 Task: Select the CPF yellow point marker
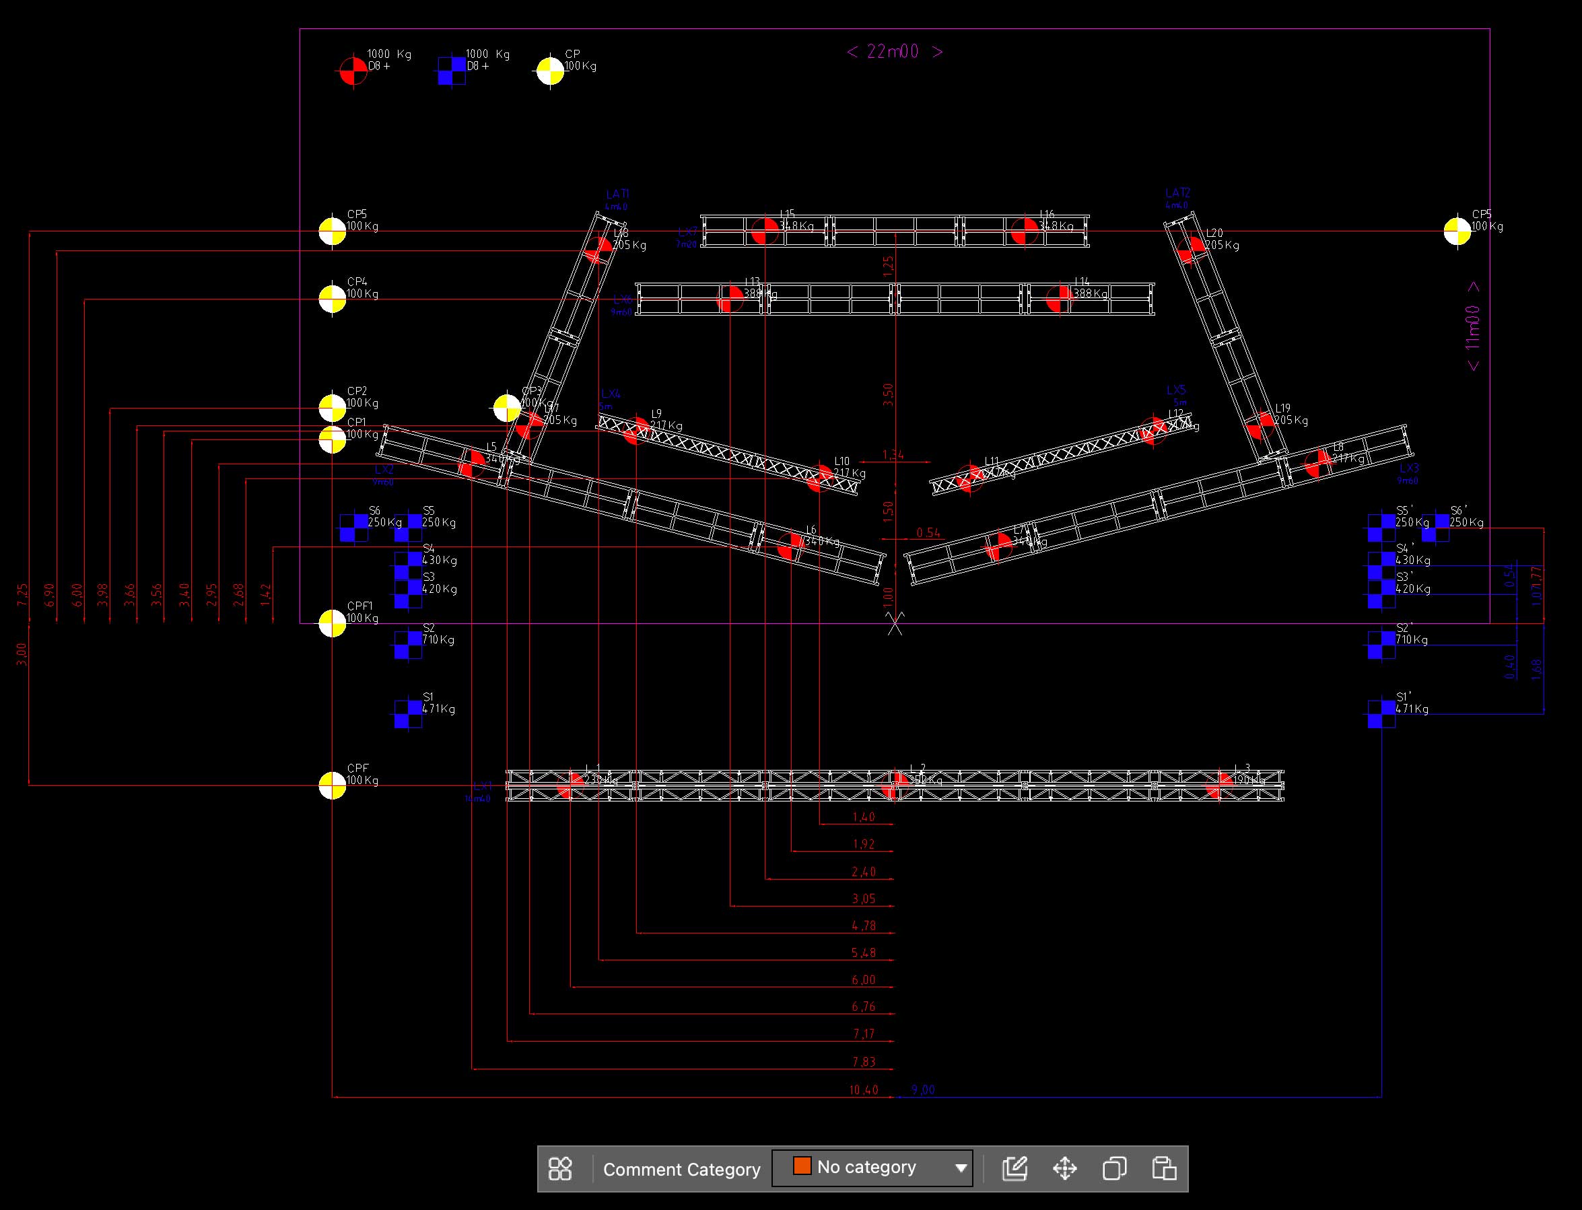point(332,785)
